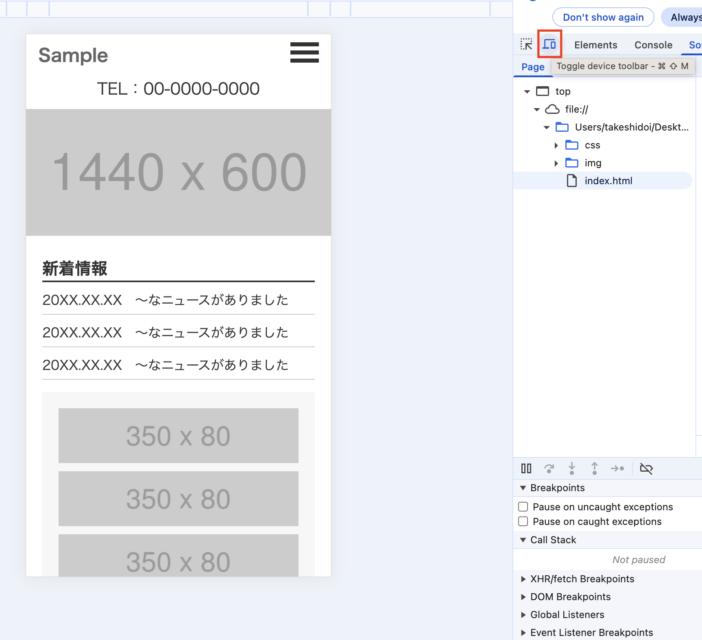The width and height of the screenshot is (702, 640).
Task: Expand the css folder
Action: (556, 145)
